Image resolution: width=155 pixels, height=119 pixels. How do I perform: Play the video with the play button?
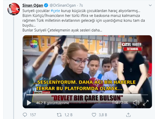click(29, 103)
